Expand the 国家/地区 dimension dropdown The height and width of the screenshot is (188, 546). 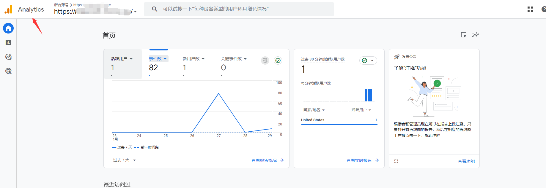click(314, 110)
